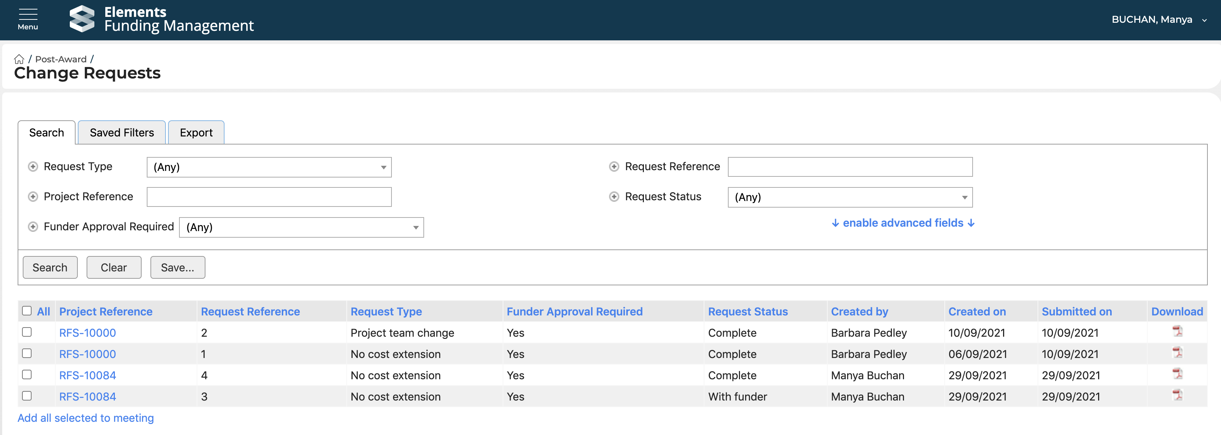The image size is (1221, 435).
Task: Click the Elements logo icon
Action: [x=82, y=19]
